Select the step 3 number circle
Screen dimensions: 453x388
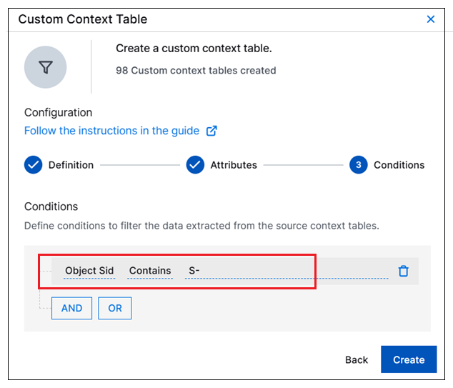[358, 165]
